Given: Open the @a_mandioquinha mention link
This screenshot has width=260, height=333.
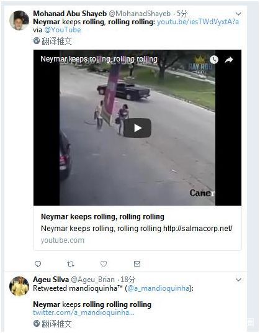Looking at the screenshot, I should click(x=158, y=288).
